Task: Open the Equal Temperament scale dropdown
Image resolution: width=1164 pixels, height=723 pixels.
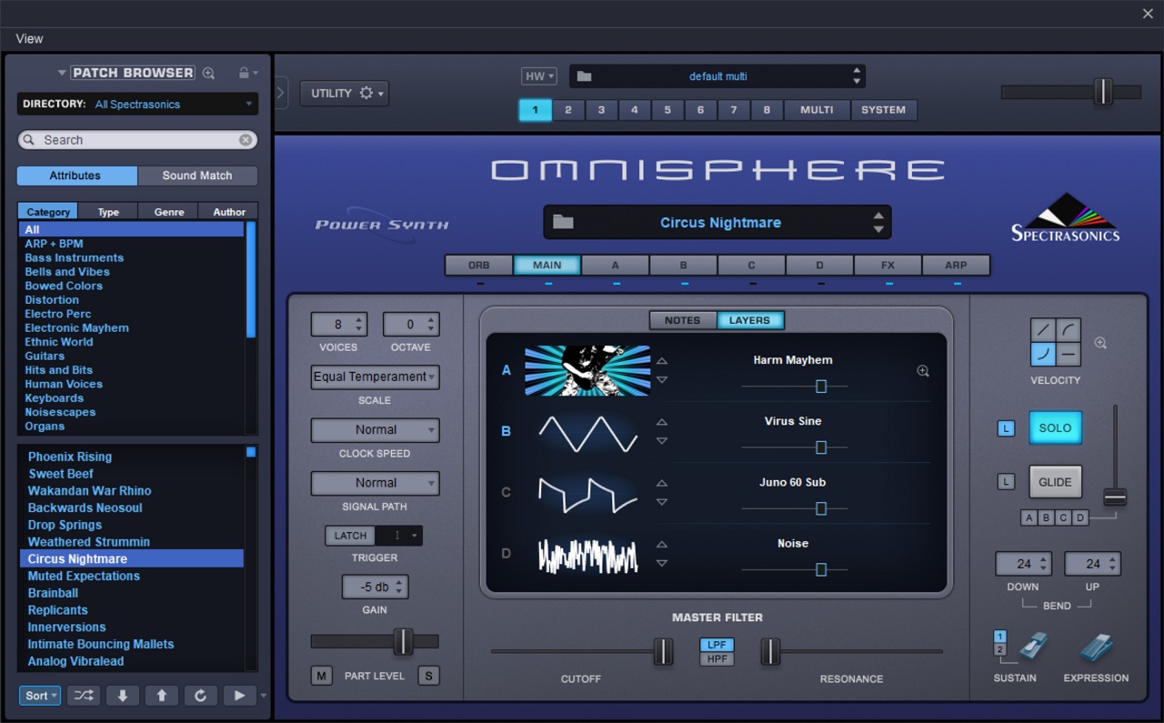Action: [x=375, y=377]
